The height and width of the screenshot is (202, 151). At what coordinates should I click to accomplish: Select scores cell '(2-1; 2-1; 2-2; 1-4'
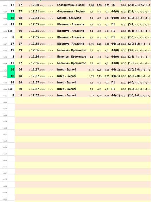[139, 5]
